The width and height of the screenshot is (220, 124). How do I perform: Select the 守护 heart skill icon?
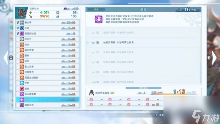22,83
